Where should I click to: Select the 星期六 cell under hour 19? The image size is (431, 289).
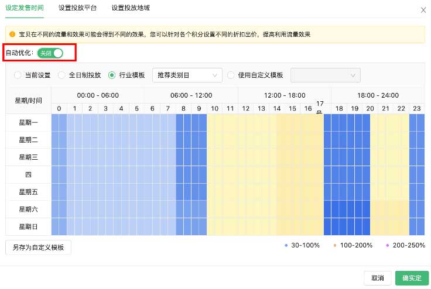coord(355,209)
